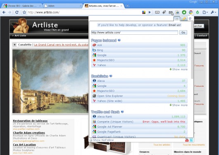Viewport: 219px width, 155px height.
Task: Open the page menu dropdown icon
Action: (x=205, y=12)
